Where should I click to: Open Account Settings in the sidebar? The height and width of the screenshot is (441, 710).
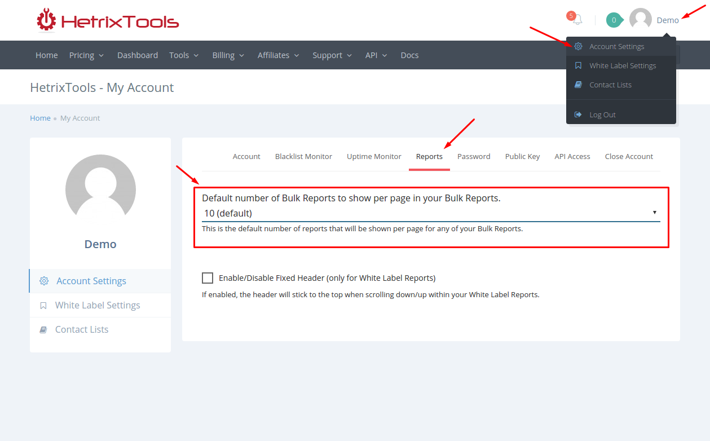(100, 281)
